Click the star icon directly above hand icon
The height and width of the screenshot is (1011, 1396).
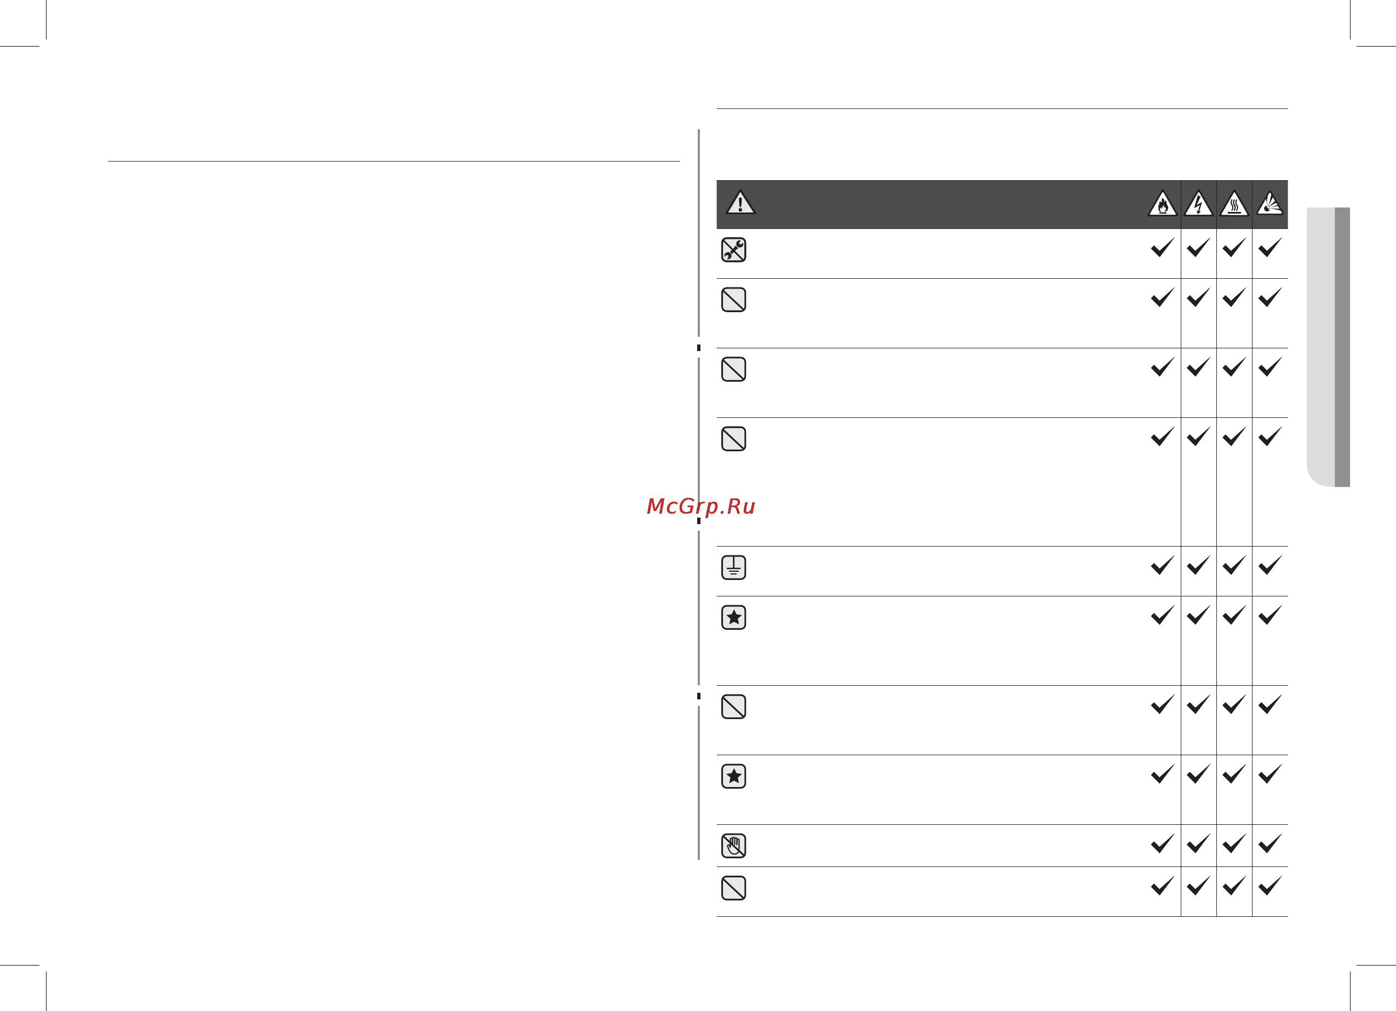point(734,776)
